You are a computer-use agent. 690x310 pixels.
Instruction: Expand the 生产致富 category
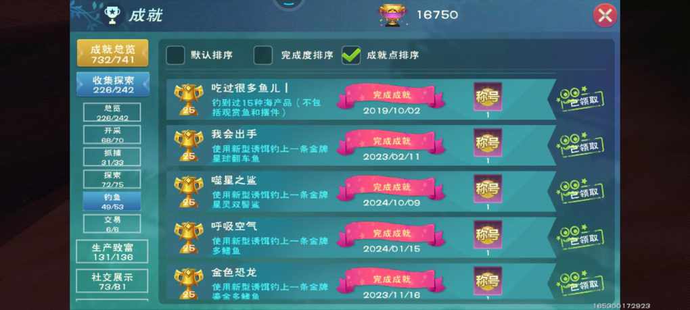point(112,252)
